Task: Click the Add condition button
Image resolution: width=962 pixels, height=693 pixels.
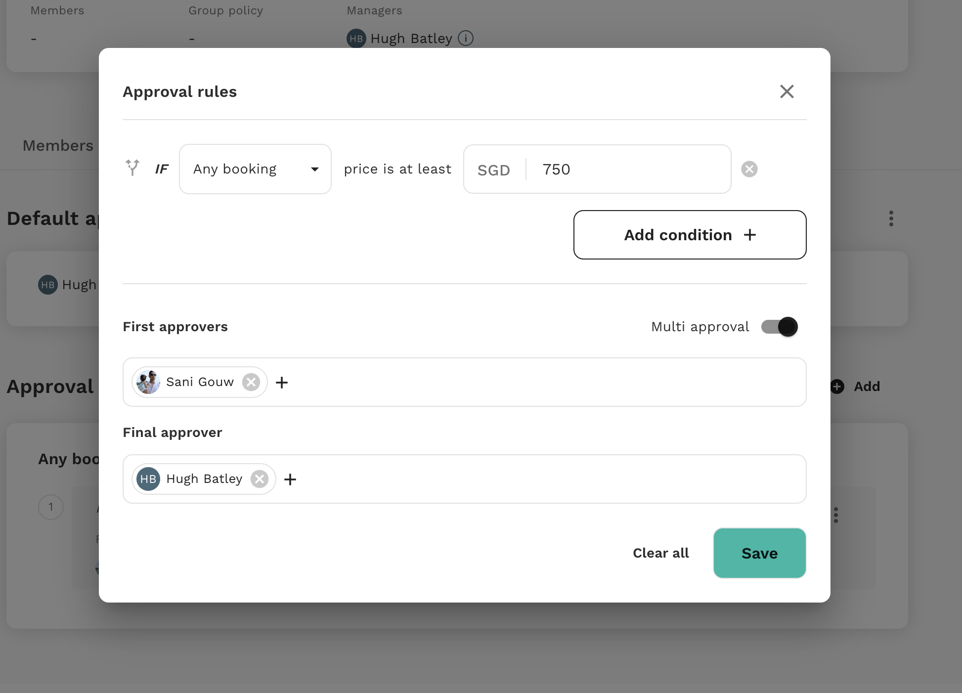Action: point(690,235)
